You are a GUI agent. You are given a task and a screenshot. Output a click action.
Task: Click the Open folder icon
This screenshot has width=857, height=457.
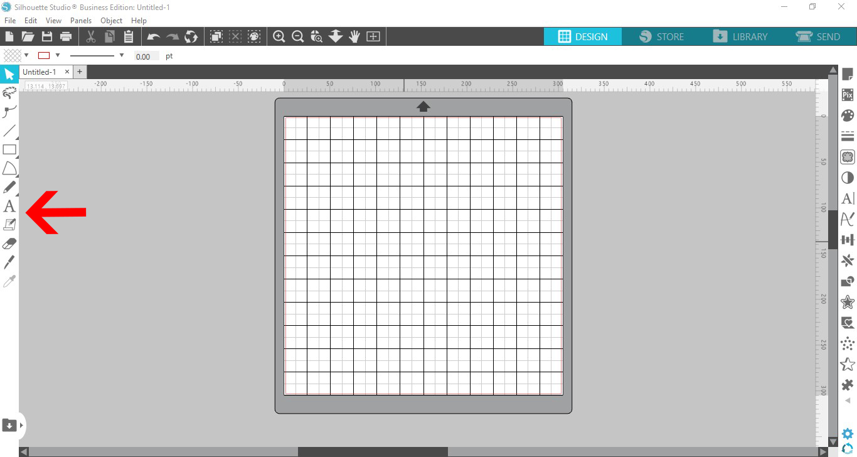click(28, 36)
